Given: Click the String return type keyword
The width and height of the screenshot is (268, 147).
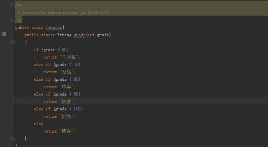Looking at the screenshot, I should pos(64,35).
